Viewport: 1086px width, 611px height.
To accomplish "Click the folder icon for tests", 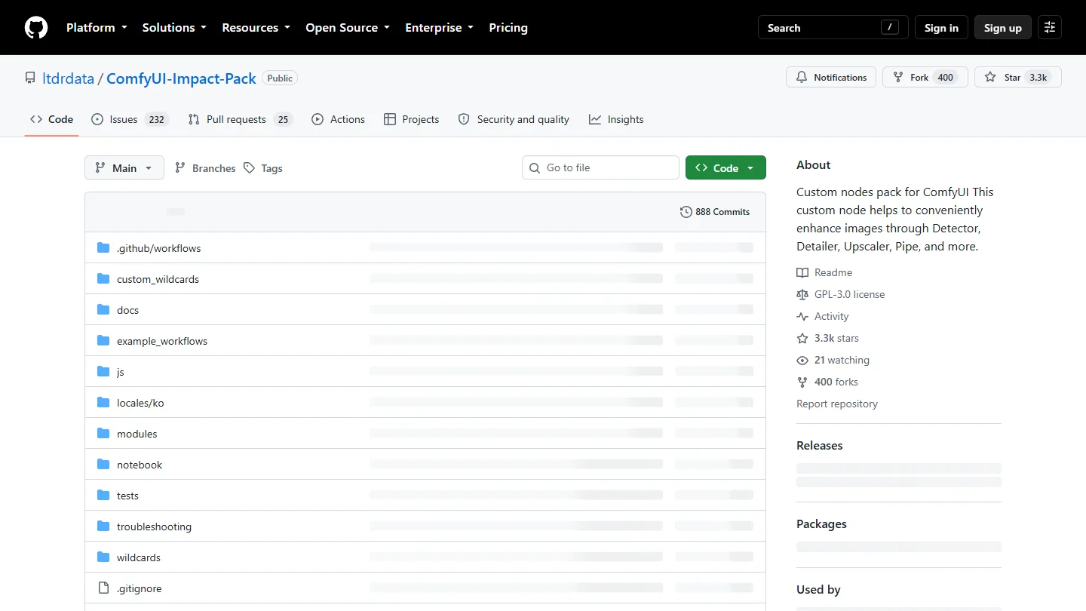I will point(103,496).
